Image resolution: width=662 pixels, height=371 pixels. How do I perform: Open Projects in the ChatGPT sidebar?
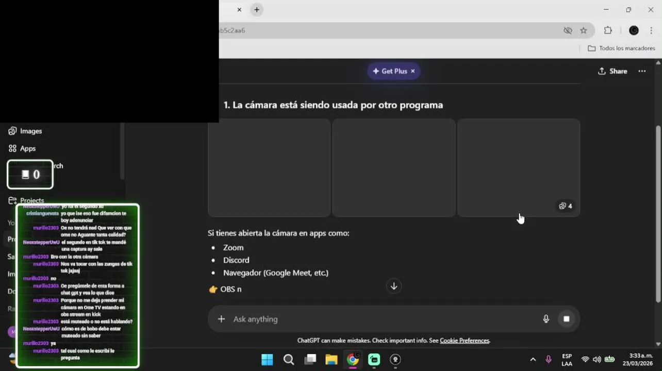26,200
